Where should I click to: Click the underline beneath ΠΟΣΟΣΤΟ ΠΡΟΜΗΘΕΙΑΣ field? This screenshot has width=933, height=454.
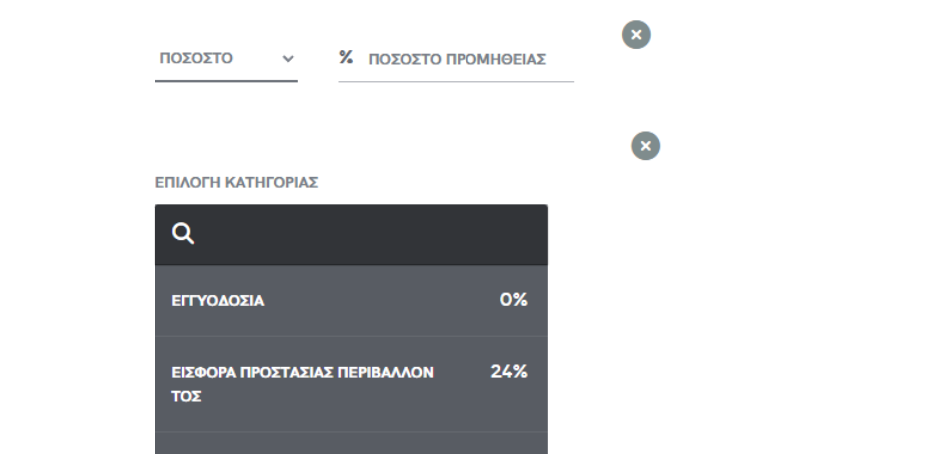pyautogui.click(x=457, y=81)
